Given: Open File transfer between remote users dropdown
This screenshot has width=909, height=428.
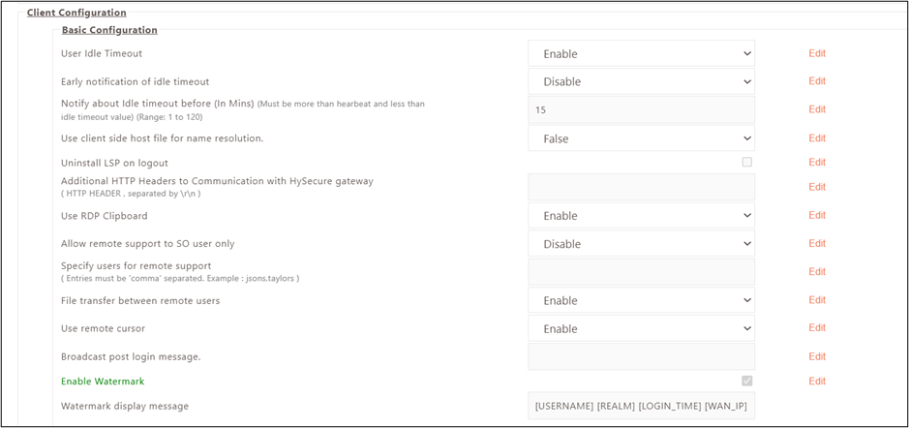Looking at the screenshot, I should click(640, 300).
